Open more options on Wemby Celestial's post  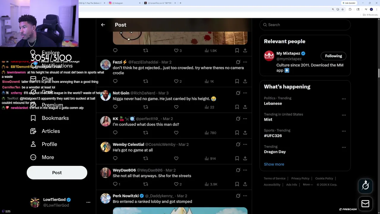click(x=245, y=144)
